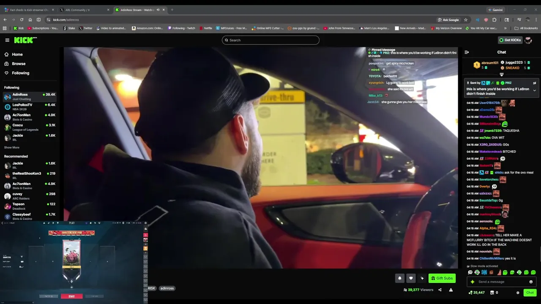The width and height of the screenshot is (541, 304).
Task: Click red START button in overlay
Action: click(x=71, y=296)
